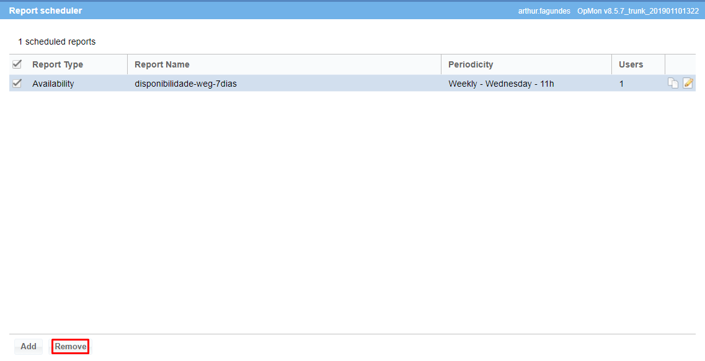Click the Weekly - Wednesday - 11h periodicity cell
The image size is (705, 361).
pyautogui.click(x=501, y=84)
